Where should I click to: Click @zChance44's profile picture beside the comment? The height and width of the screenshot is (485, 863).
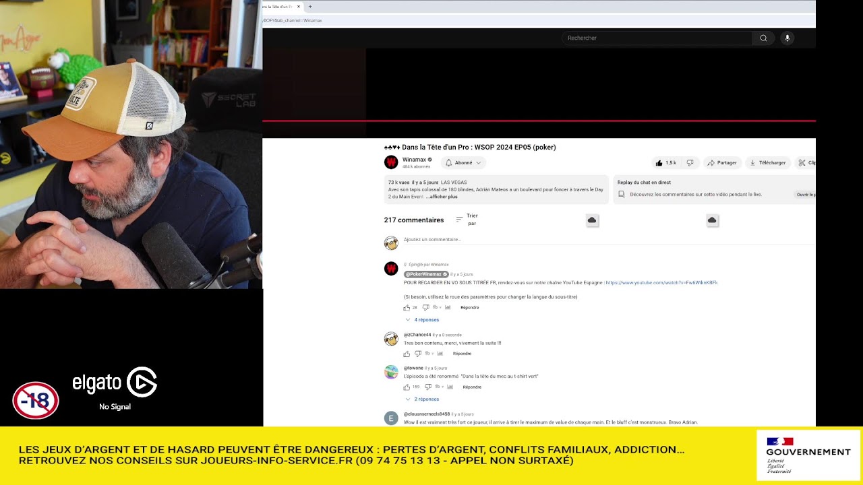391,339
